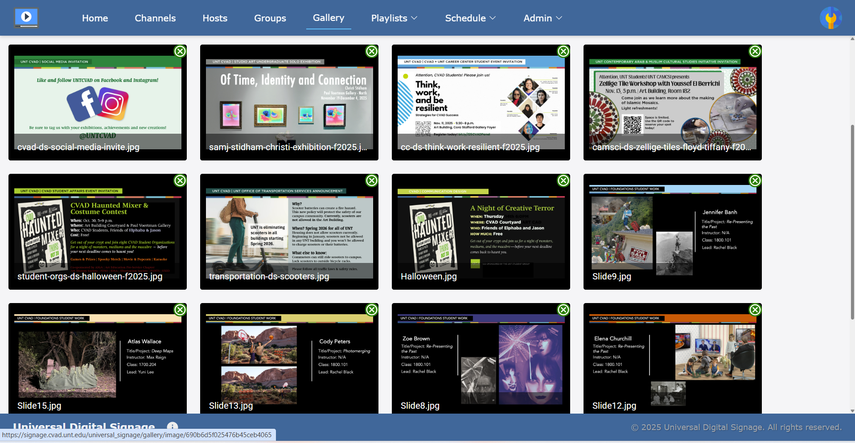Remove Halloween.jpg using its X icon

[563, 180]
